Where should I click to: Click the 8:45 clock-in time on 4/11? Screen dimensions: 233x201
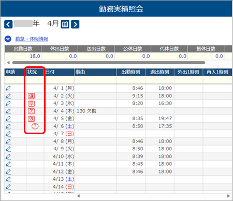[x=138, y=164]
